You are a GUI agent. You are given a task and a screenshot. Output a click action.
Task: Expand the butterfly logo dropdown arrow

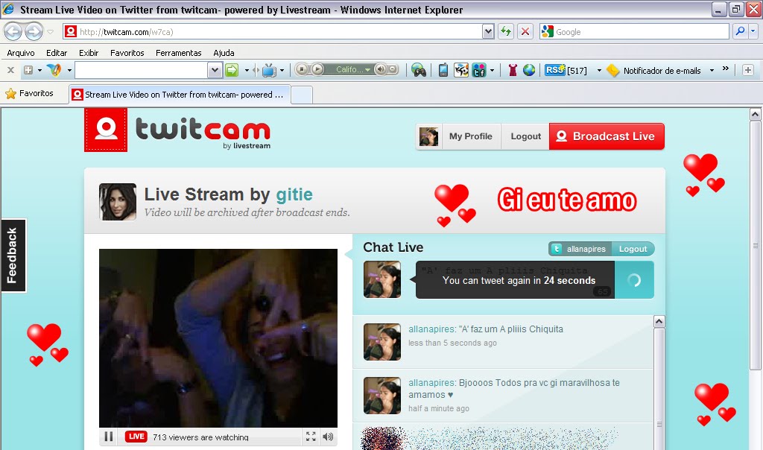coord(69,70)
